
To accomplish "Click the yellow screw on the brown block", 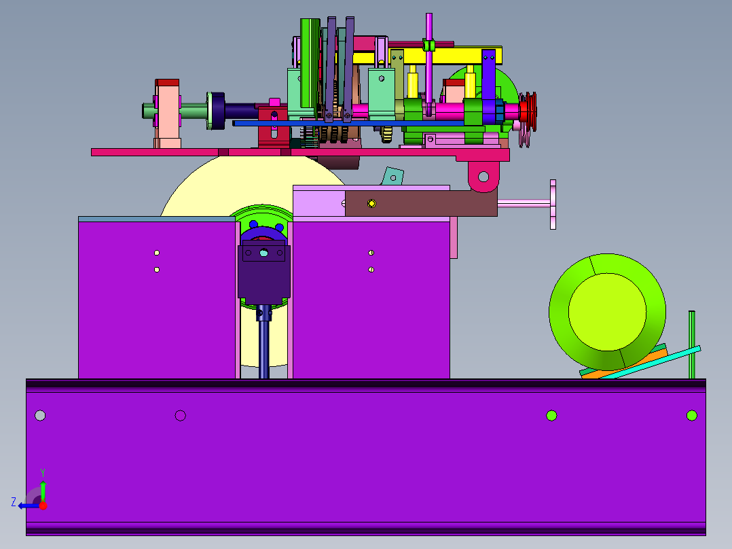I will point(371,203).
